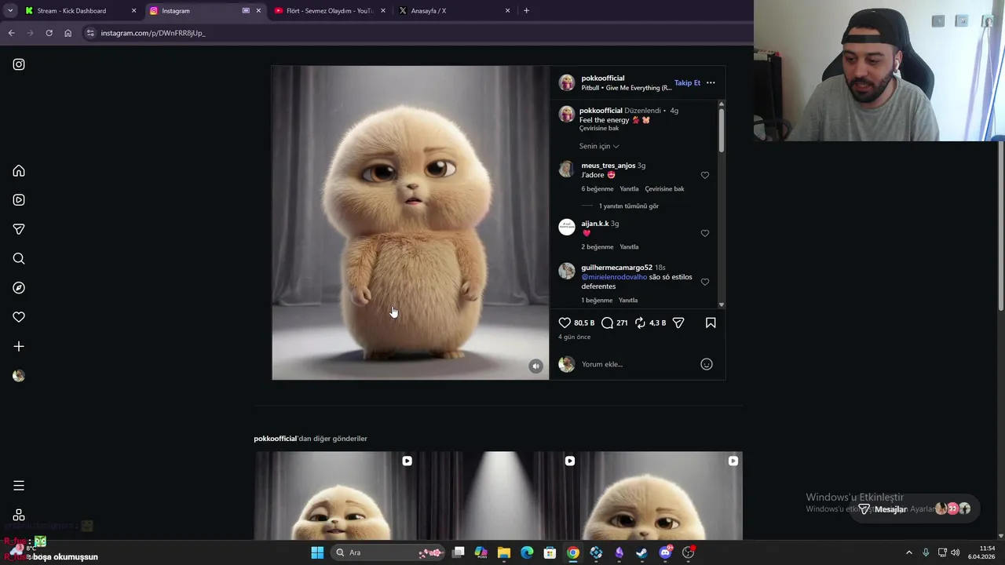
Task: Open Pitbull Give Me Everything audio link
Action: [x=627, y=88]
